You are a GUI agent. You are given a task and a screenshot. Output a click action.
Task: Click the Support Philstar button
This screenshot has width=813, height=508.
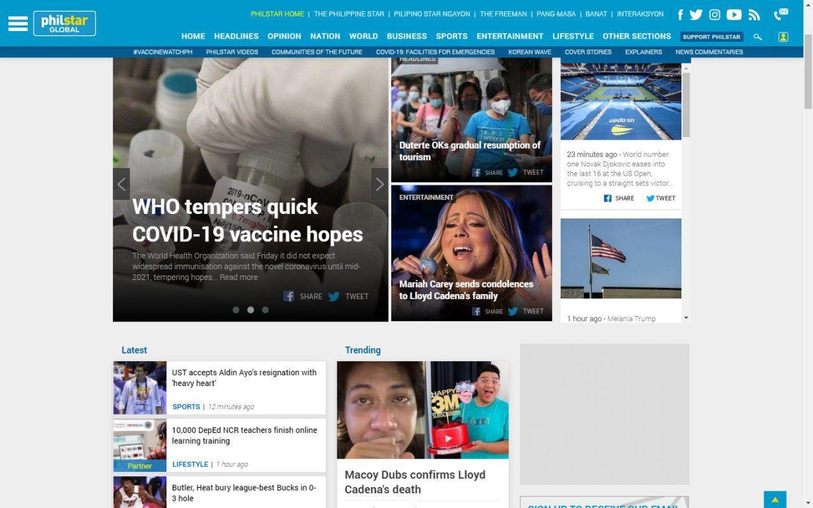(711, 37)
